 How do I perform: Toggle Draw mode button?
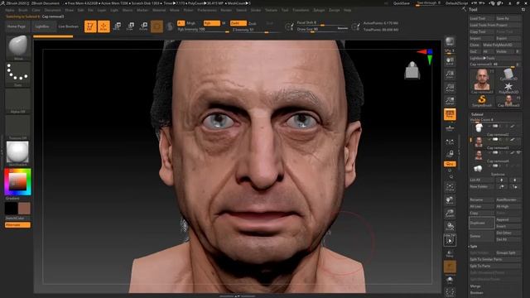(104, 26)
